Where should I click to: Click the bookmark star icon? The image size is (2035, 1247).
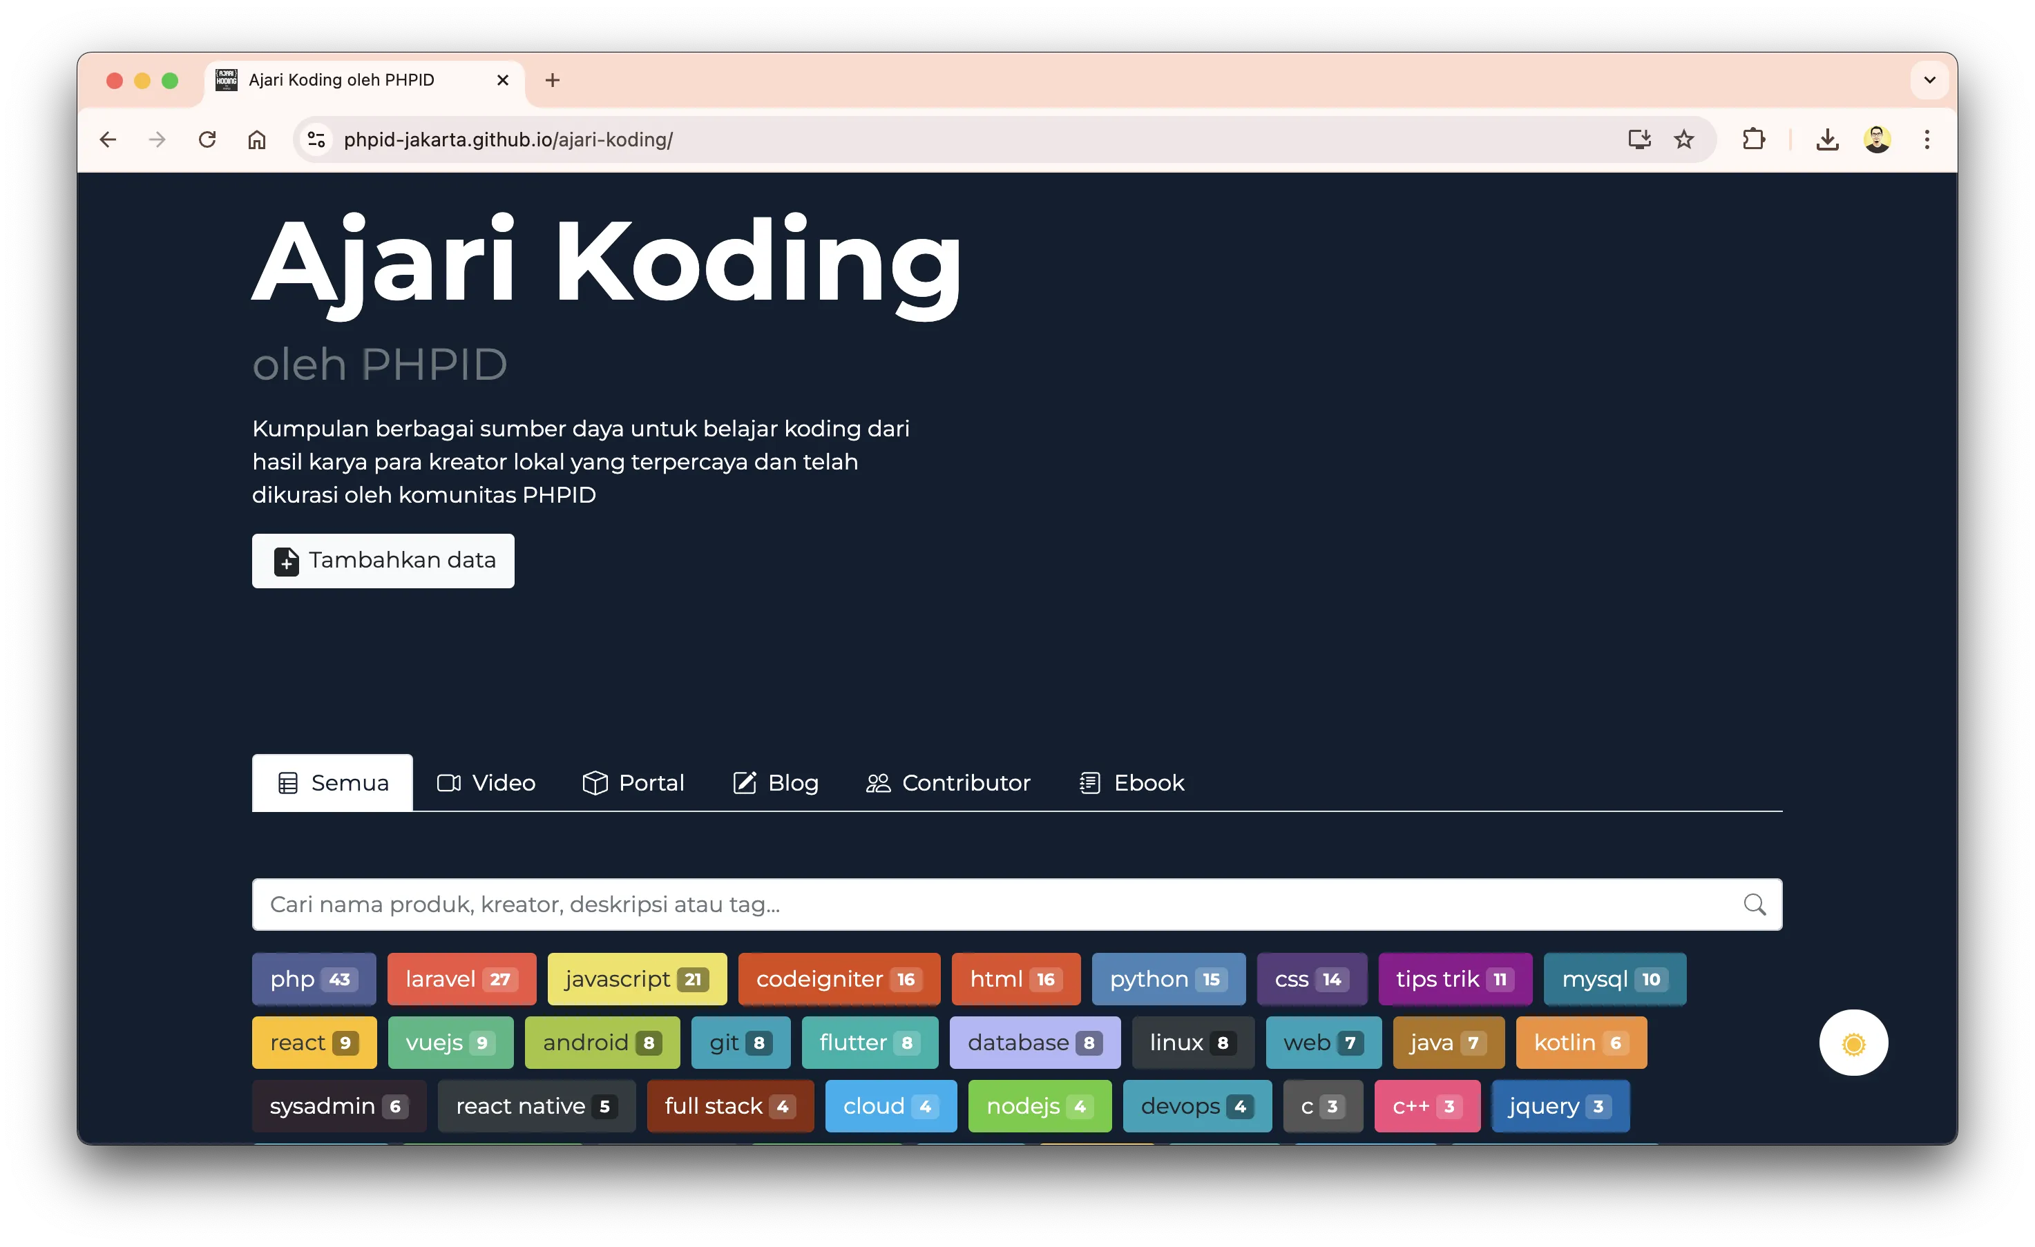point(1683,139)
